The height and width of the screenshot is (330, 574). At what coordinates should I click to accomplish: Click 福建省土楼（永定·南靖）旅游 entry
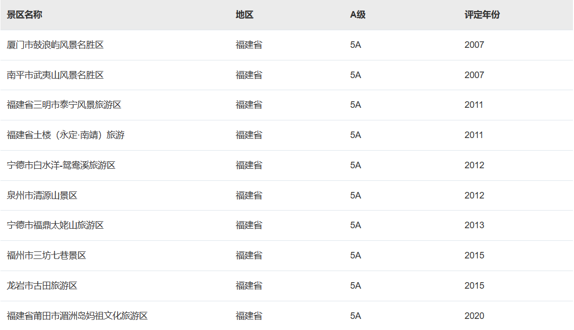coord(65,135)
